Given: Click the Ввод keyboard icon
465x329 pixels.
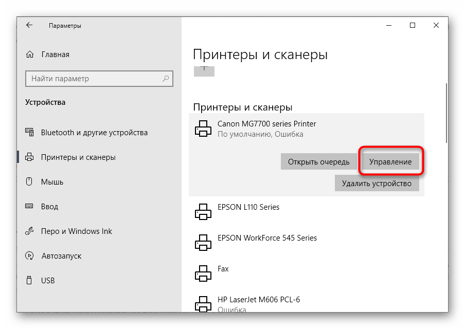Looking at the screenshot, I should [x=30, y=207].
